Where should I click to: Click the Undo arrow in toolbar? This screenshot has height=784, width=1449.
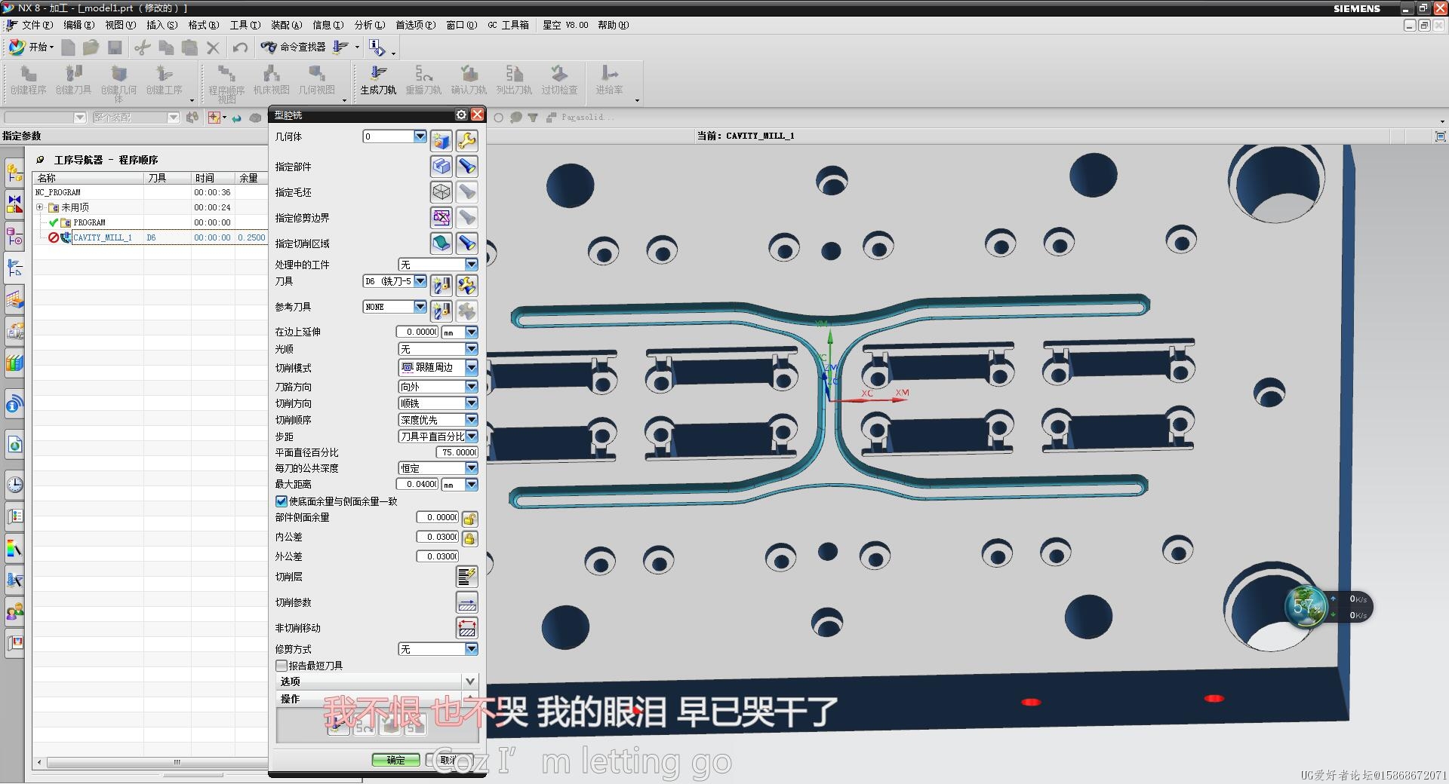(240, 47)
